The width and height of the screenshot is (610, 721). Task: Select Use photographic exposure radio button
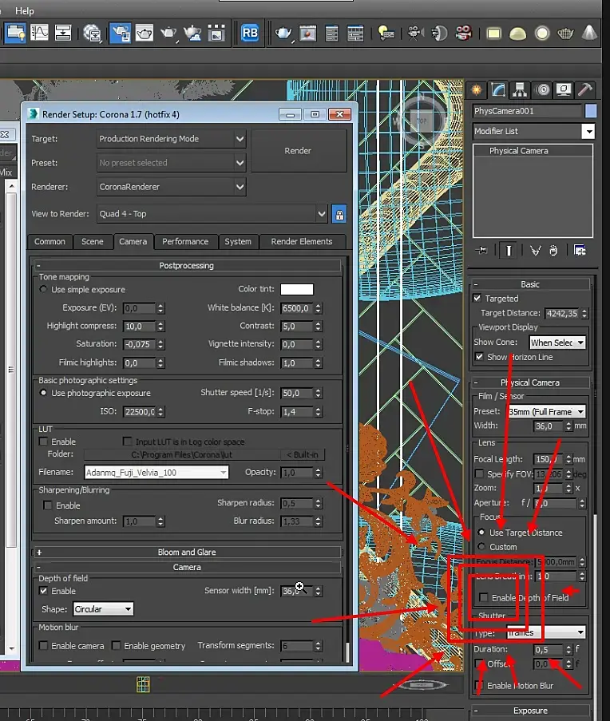(x=43, y=393)
